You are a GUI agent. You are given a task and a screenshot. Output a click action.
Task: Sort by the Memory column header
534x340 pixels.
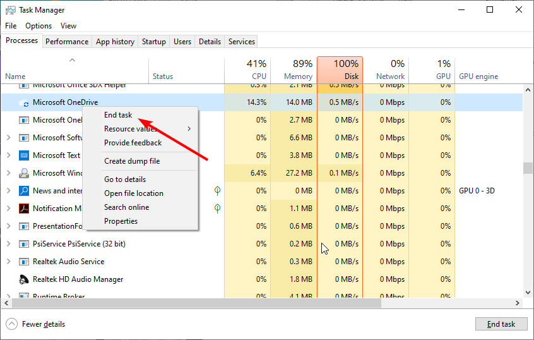pos(294,70)
